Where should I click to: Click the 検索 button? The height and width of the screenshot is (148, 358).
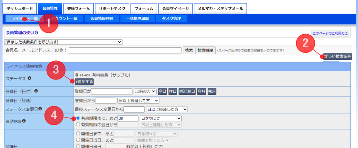point(189,50)
